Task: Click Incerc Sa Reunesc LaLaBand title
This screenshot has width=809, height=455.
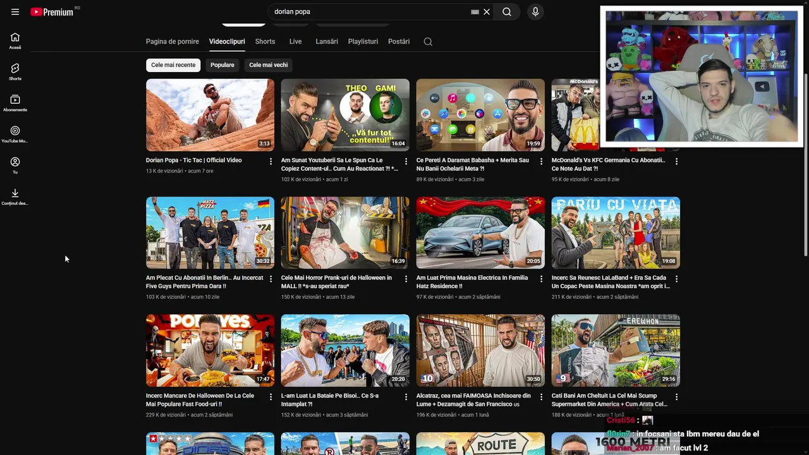Action: pos(611,282)
